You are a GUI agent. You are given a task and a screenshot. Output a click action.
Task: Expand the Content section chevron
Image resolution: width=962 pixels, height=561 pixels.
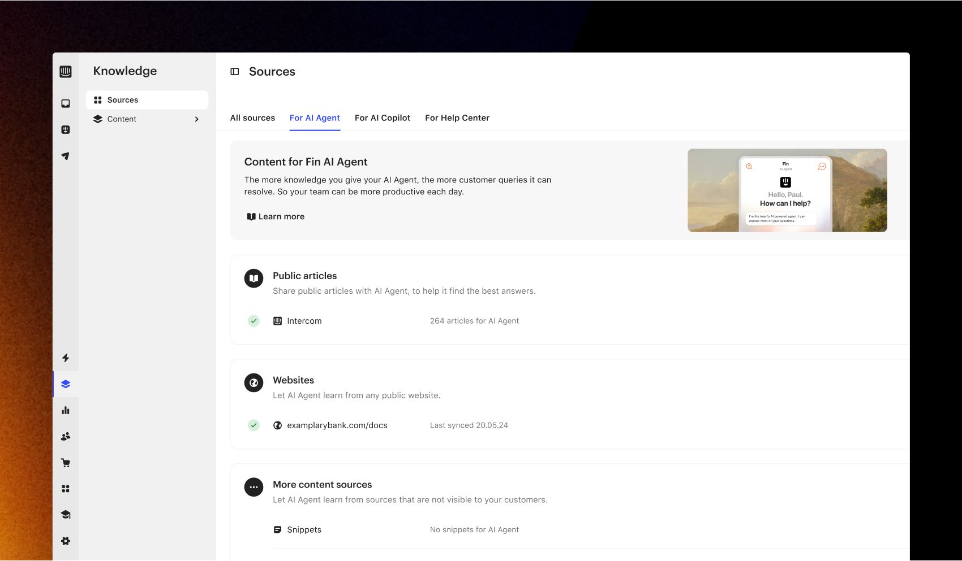196,119
